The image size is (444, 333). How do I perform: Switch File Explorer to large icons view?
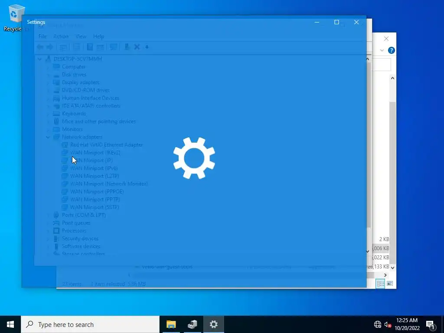coord(390,284)
